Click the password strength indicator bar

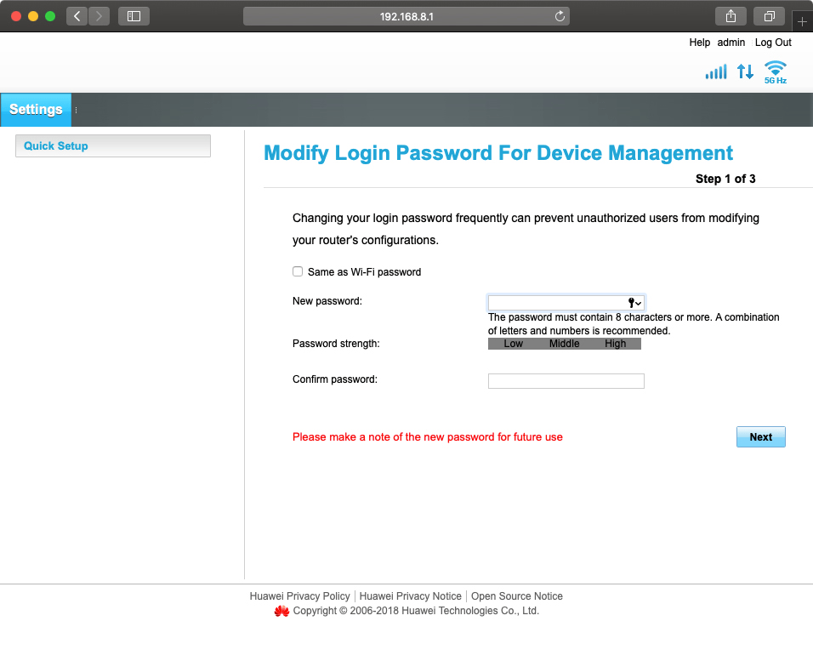click(564, 344)
